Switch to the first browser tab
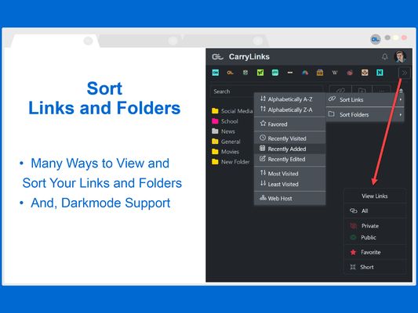 click(55, 41)
